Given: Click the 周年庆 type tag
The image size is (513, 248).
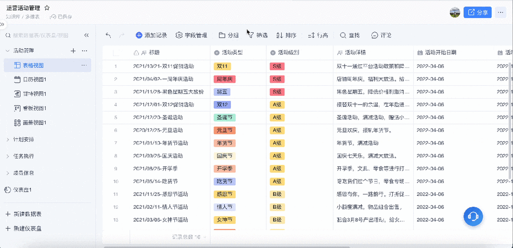Looking at the screenshot, I should pyautogui.click(x=224, y=79).
